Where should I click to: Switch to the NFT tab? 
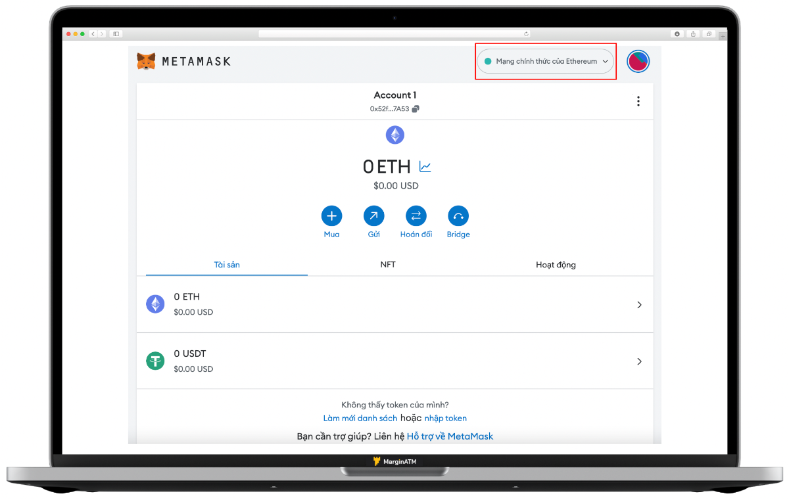point(388,265)
